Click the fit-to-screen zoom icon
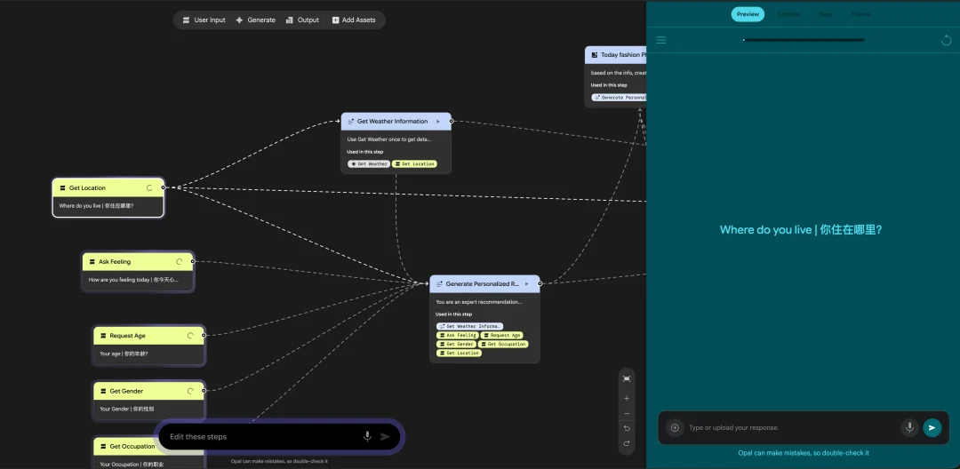Image resolution: width=960 pixels, height=469 pixels. pos(627,379)
